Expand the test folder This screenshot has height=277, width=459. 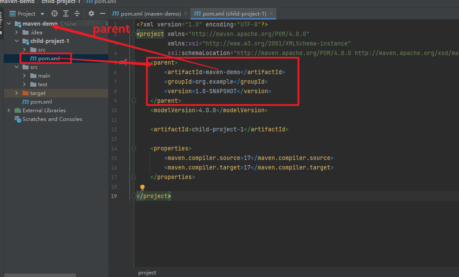(24, 85)
